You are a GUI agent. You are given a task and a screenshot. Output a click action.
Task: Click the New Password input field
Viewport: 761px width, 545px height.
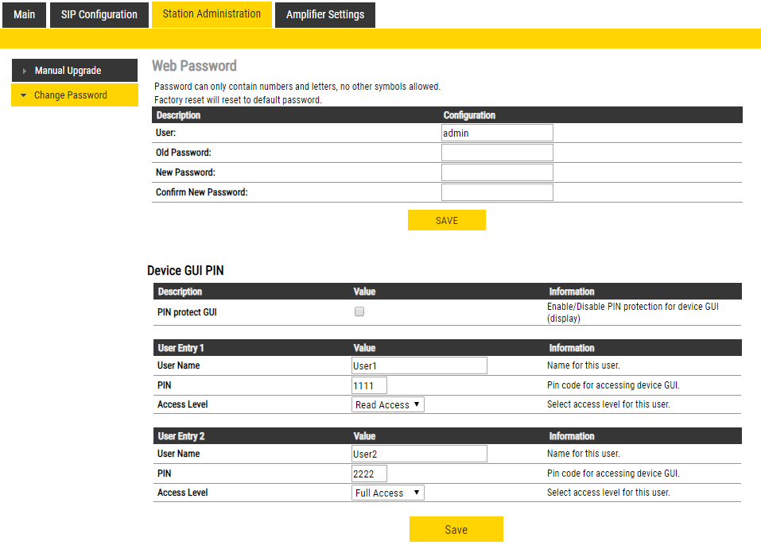[x=497, y=172]
